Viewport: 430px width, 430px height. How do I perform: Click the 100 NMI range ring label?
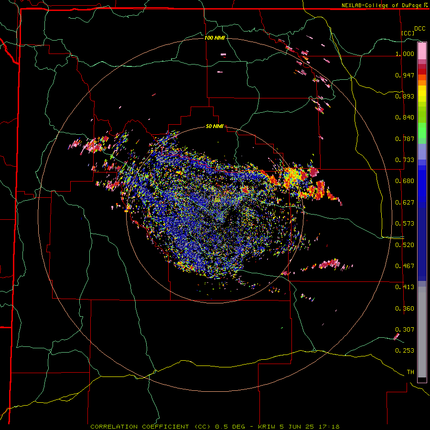pyautogui.click(x=215, y=38)
